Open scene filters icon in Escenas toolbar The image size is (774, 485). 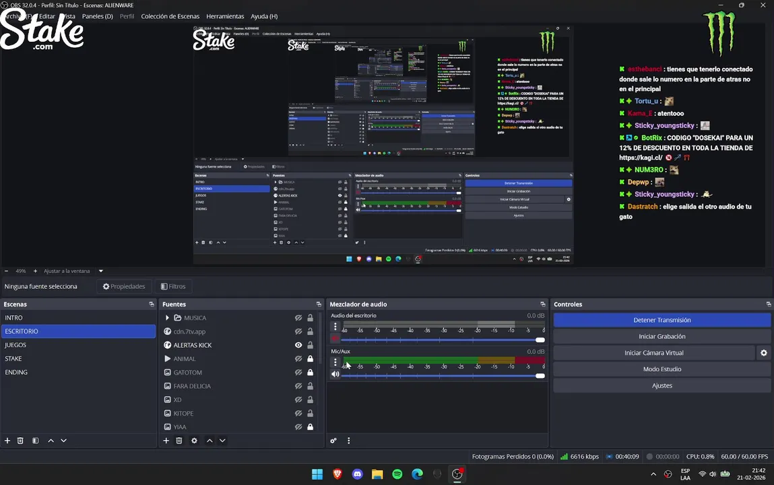pyautogui.click(x=36, y=441)
